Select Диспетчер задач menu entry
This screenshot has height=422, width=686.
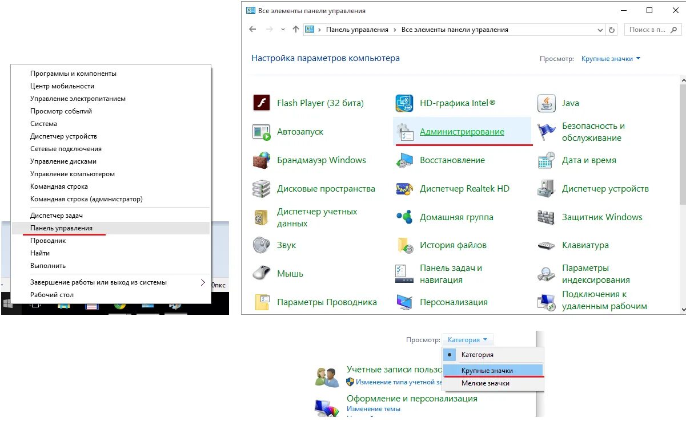[x=111, y=216]
